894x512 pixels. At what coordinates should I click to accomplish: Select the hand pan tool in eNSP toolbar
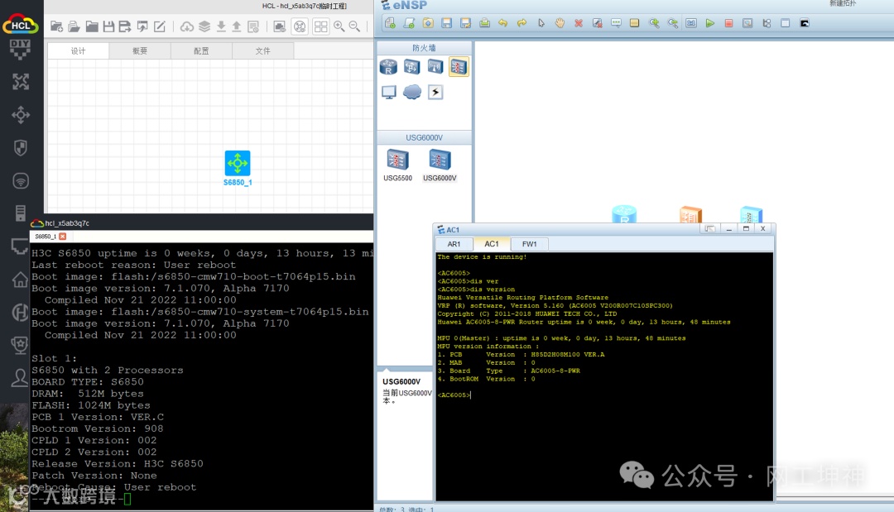pyautogui.click(x=560, y=23)
